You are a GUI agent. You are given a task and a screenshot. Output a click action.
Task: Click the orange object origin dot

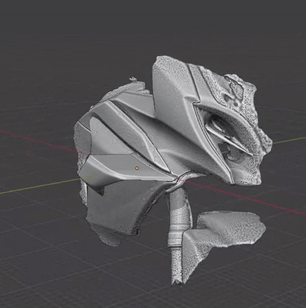click(x=137, y=168)
